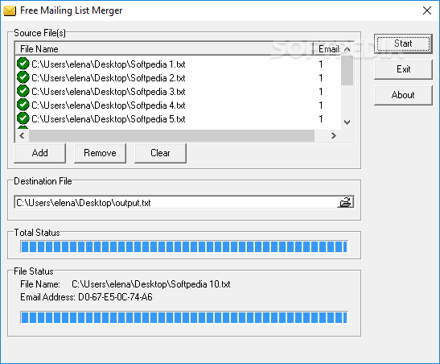The height and width of the screenshot is (364, 440).
Task: Click the vertical scrollbar thumb in file list
Action: point(347,70)
